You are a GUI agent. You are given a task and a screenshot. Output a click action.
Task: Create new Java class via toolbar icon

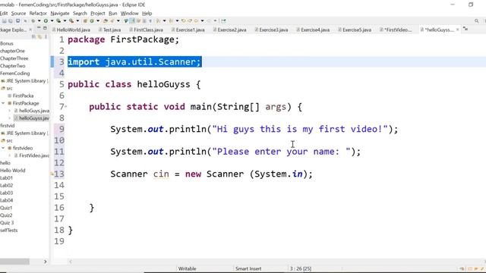point(92,20)
